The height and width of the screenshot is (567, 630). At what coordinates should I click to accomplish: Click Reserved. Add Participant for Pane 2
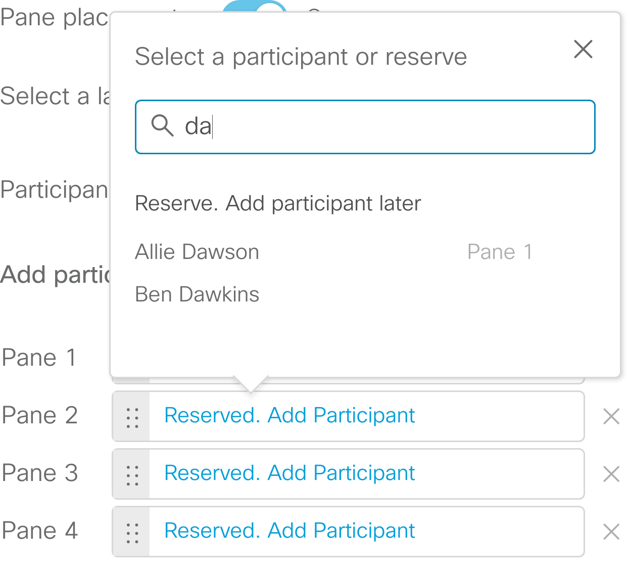click(288, 415)
